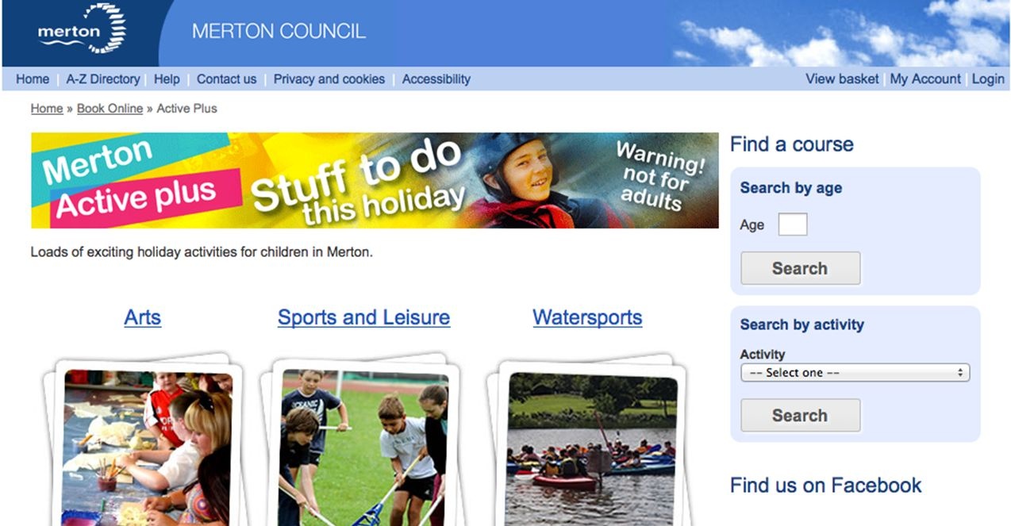Open the Accessibility page
The height and width of the screenshot is (526, 1011).
pos(436,79)
